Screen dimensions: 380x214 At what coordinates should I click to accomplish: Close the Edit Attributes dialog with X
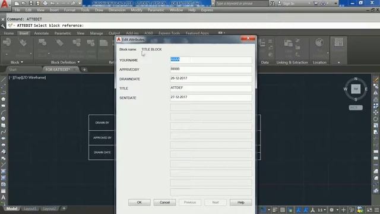coord(248,38)
